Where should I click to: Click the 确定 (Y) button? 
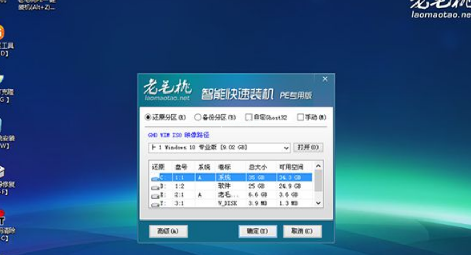(257, 231)
